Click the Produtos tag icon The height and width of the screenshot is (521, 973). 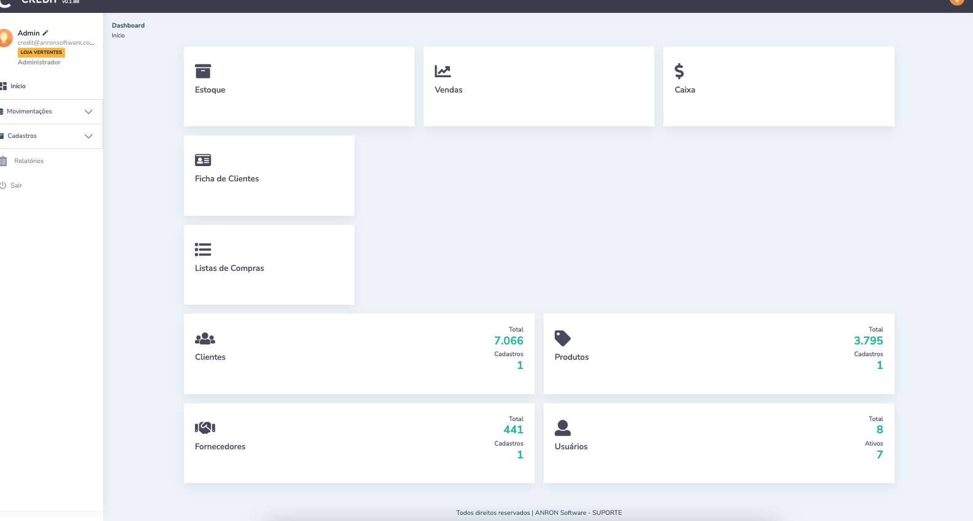tap(562, 338)
